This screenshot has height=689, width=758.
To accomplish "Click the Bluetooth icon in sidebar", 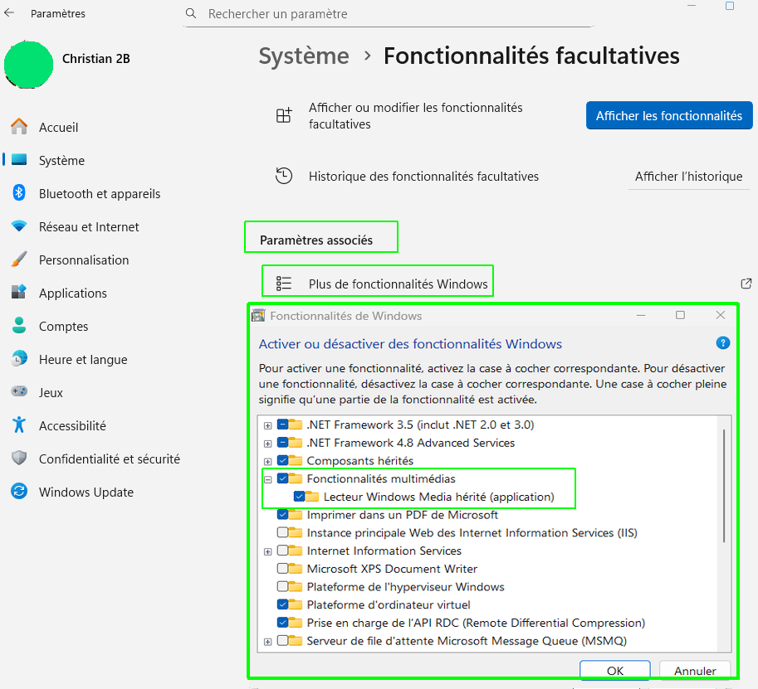I will pos(19,193).
